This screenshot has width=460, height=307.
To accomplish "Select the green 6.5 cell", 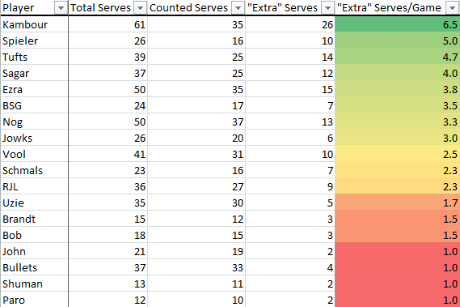I will (x=397, y=24).
